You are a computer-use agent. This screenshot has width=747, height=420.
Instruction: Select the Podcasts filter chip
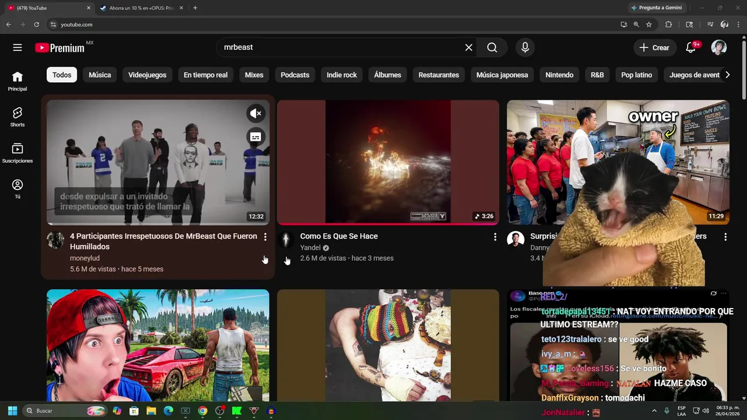click(295, 75)
